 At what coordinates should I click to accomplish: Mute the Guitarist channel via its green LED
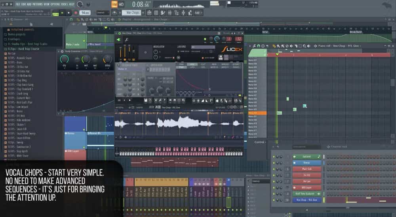[x=273, y=157]
